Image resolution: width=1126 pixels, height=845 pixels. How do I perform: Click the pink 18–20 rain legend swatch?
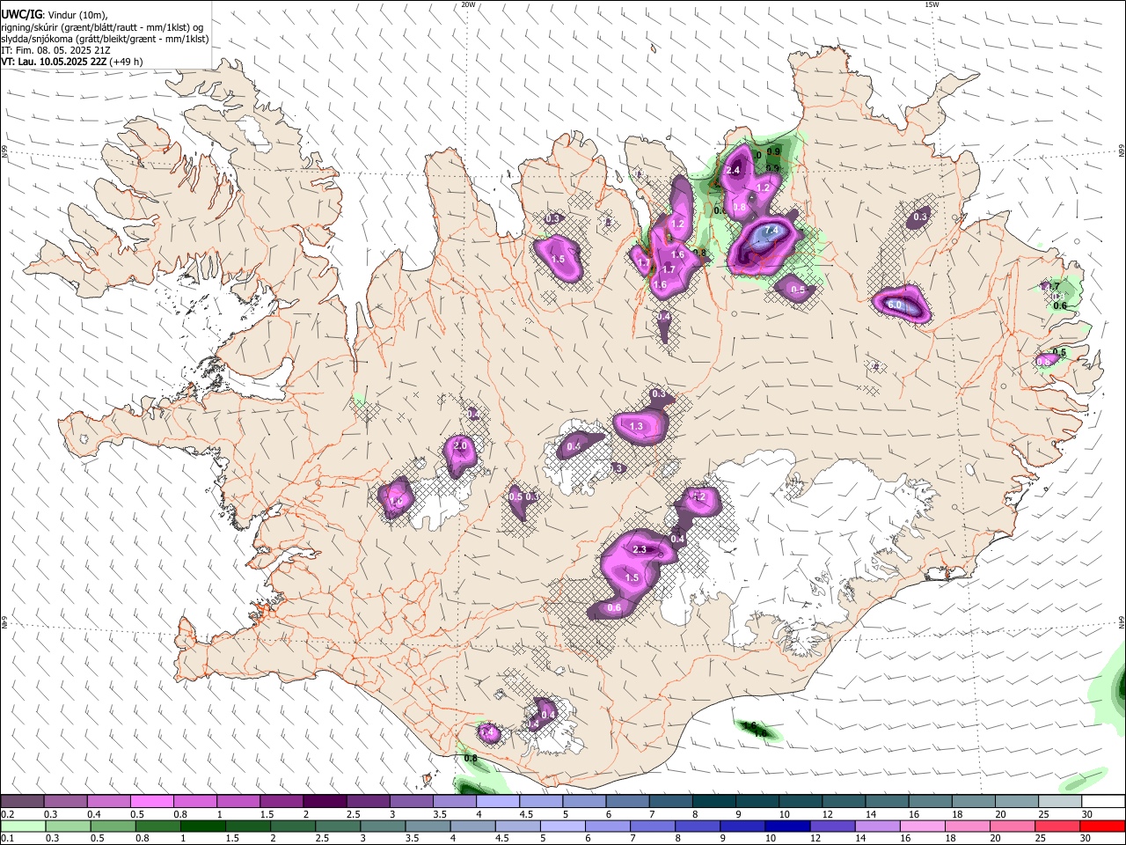click(969, 827)
